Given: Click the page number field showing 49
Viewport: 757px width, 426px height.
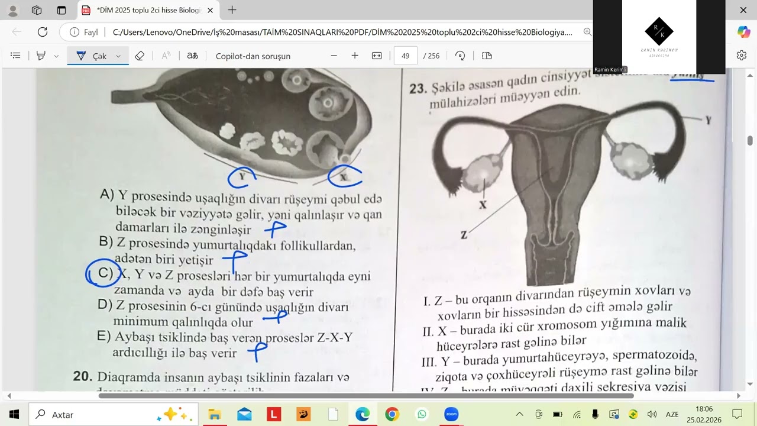Looking at the screenshot, I should 405,56.
